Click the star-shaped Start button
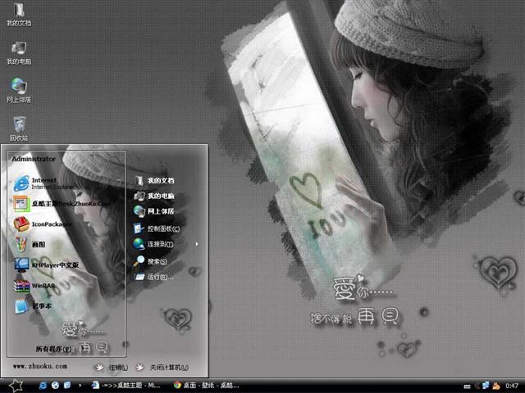Image resolution: width=525 pixels, height=393 pixels. pyautogui.click(x=15, y=386)
